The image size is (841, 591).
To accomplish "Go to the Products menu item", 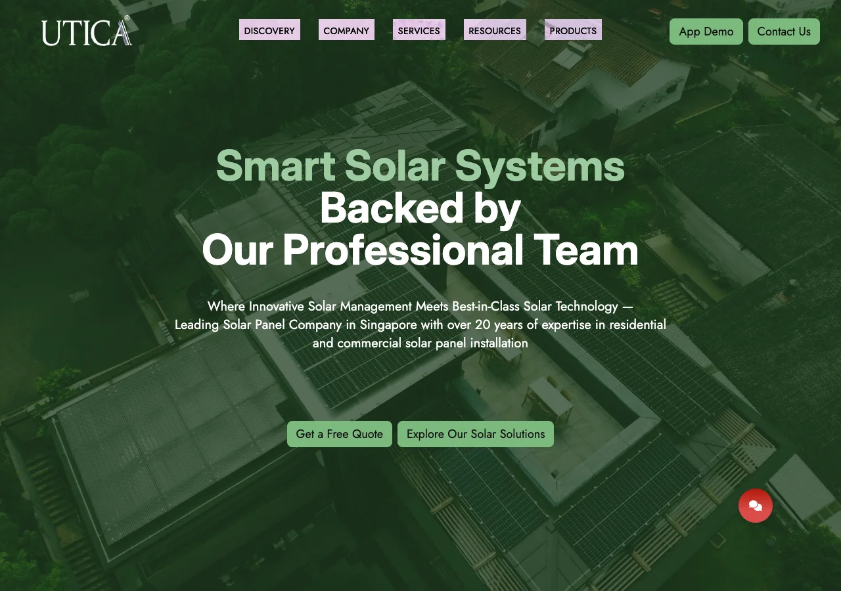I will [x=572, y=30].
